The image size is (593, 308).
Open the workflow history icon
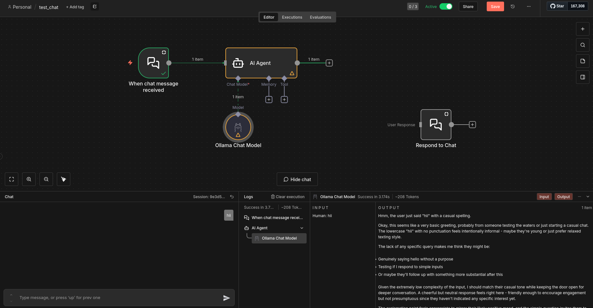[x=513, y=6]
